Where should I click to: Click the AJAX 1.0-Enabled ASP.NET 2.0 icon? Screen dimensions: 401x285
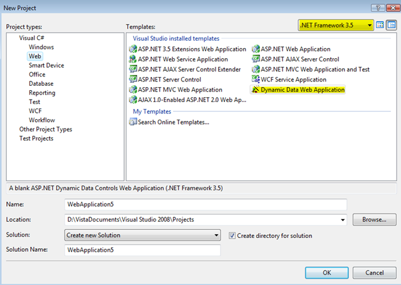click(133, 100)
